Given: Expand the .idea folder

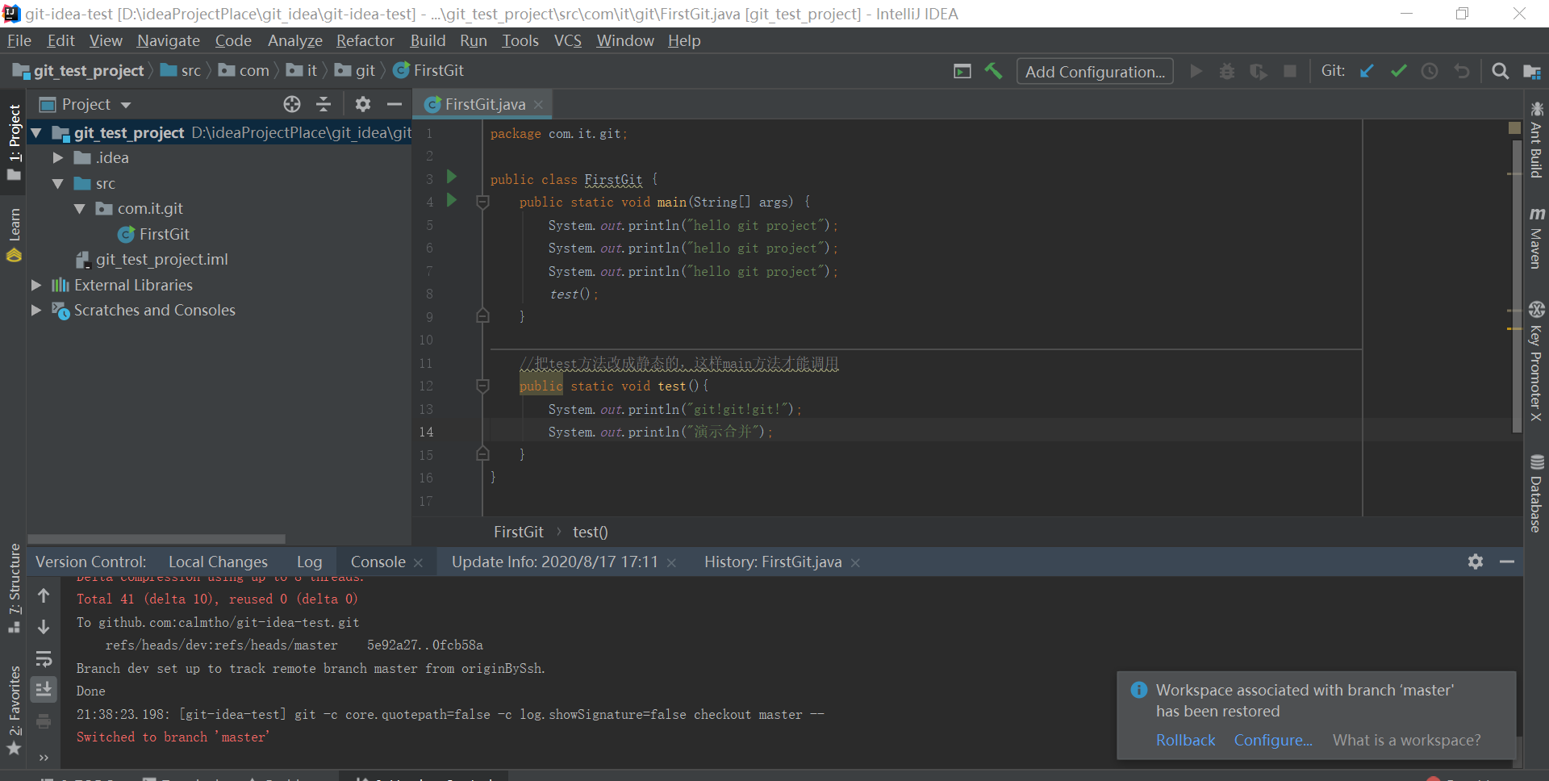Looking at the screenshot, I should click(x=58, y=157).
